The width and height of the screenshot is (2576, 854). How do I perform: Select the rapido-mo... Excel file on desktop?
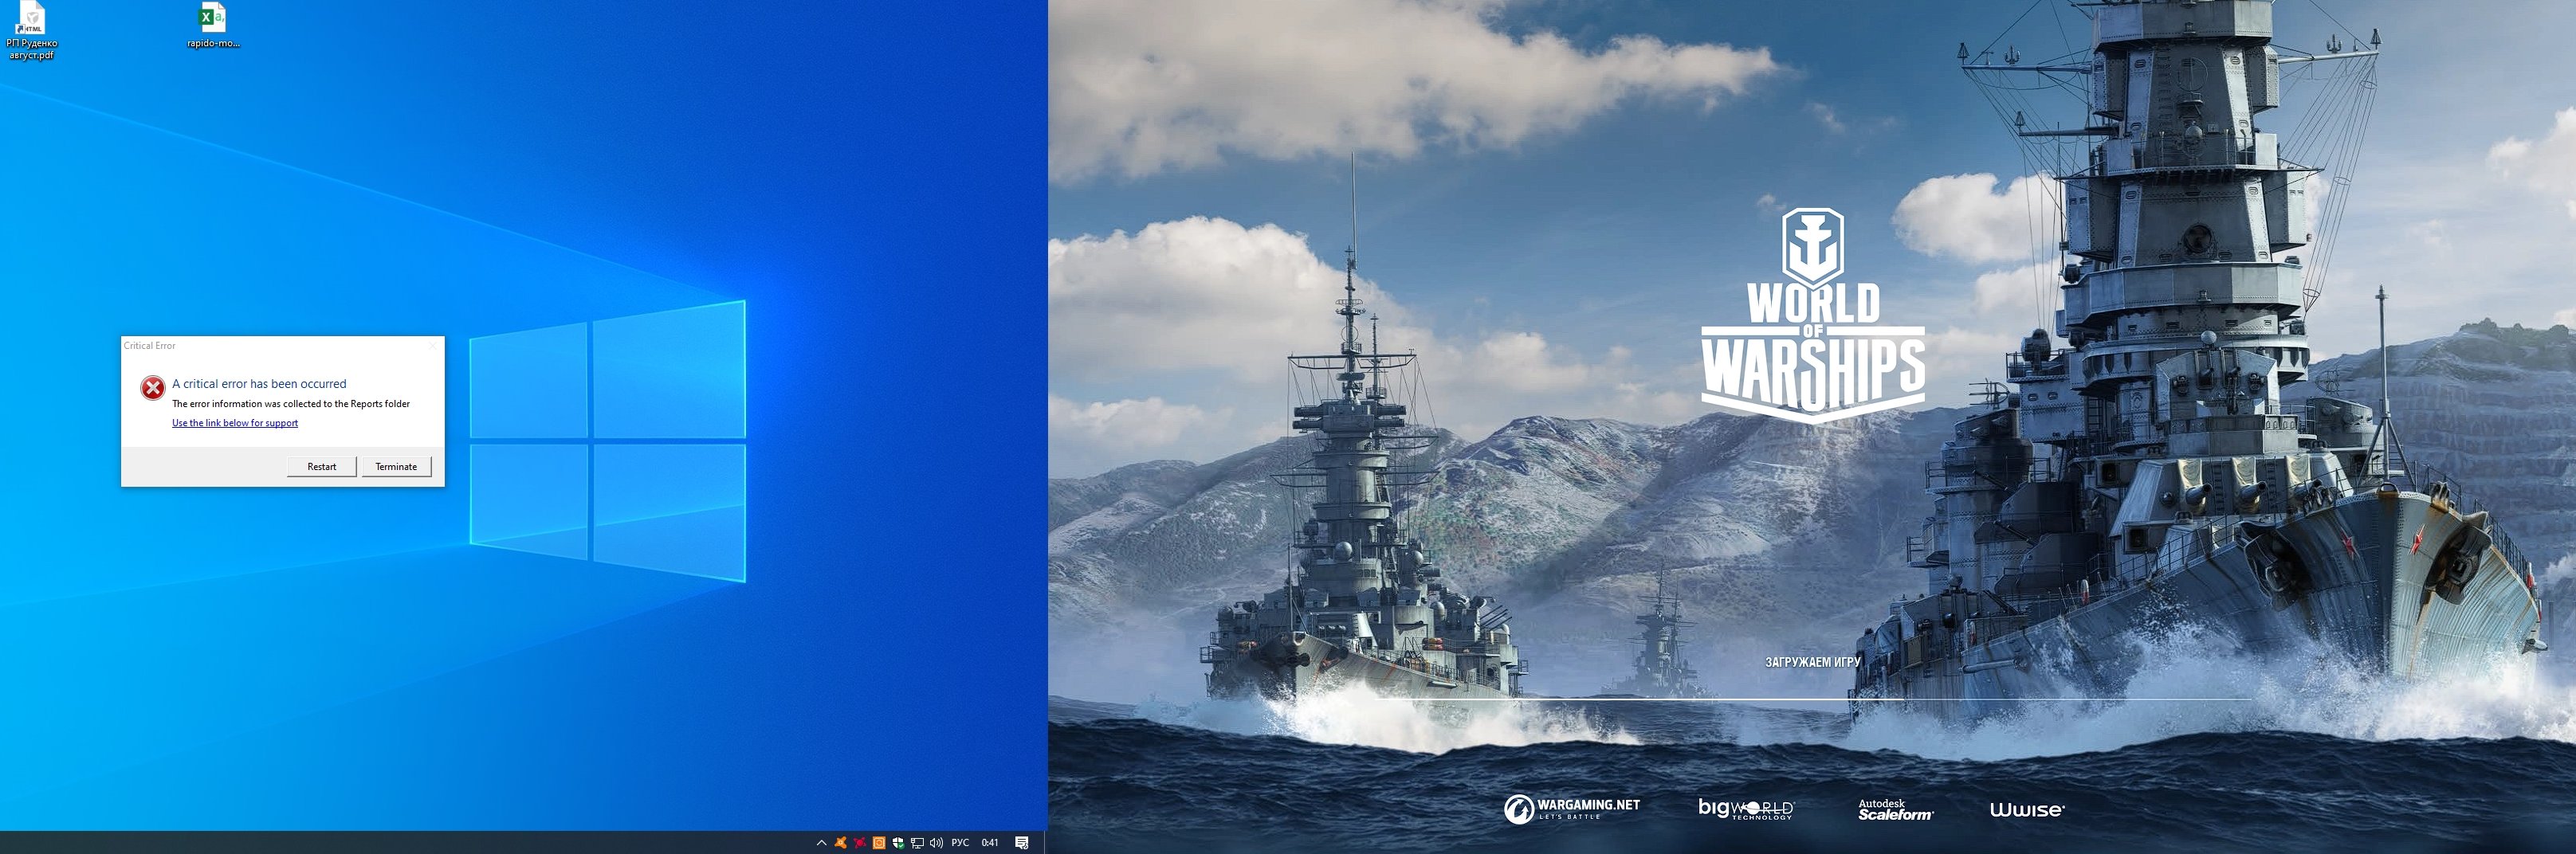213,26
